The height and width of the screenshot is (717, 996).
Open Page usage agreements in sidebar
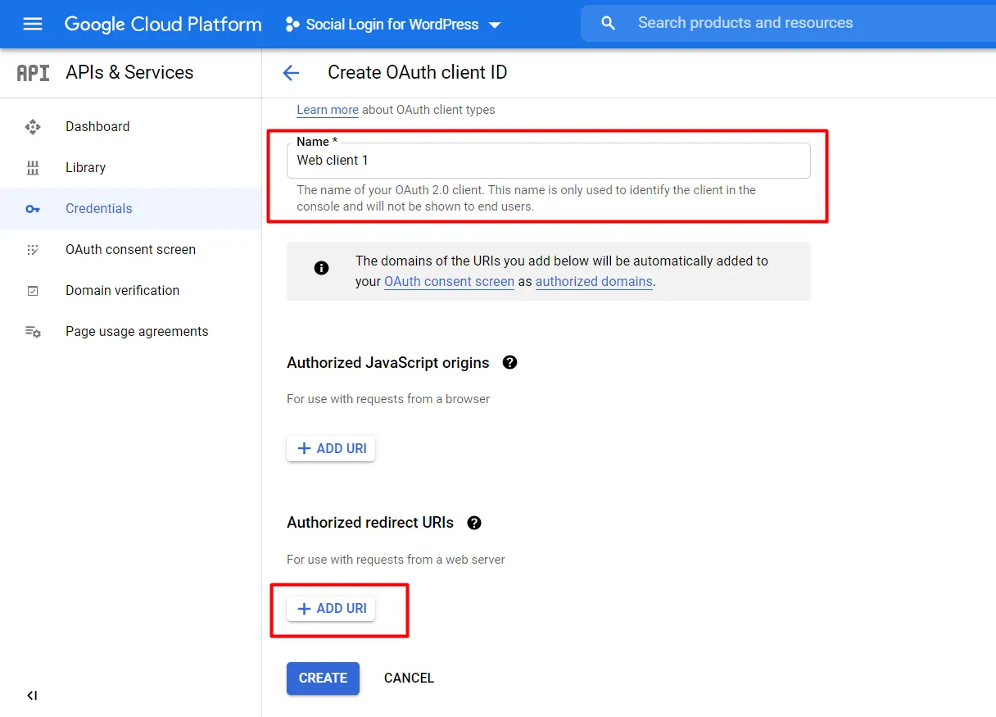[131, 331]
